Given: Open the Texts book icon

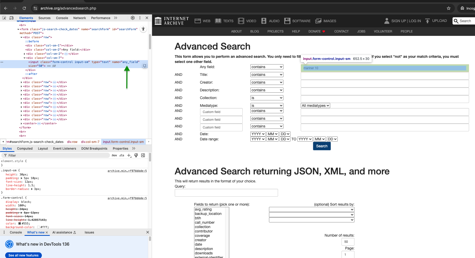Looking at the screenshot, I should coord(218,21).
